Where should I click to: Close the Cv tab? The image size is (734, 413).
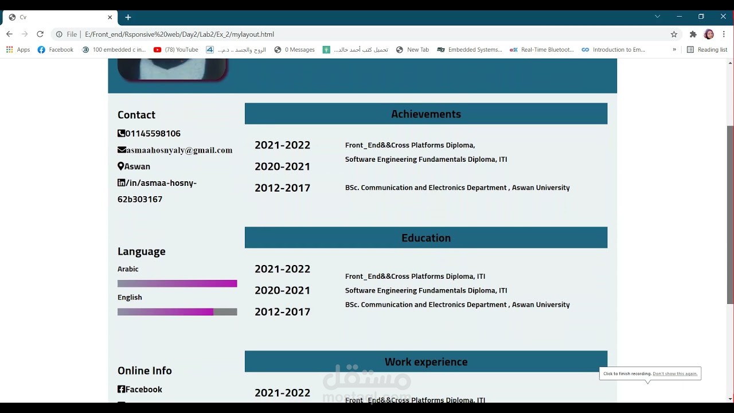point(110,17)
